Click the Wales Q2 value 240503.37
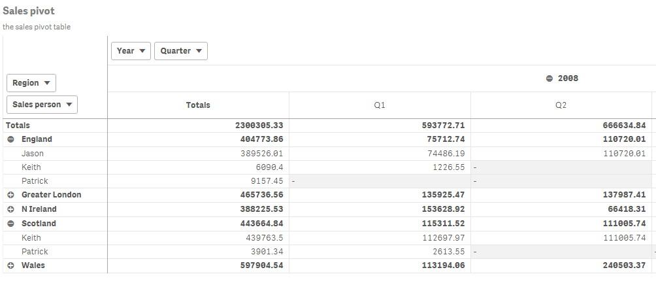 coord(619,265)
